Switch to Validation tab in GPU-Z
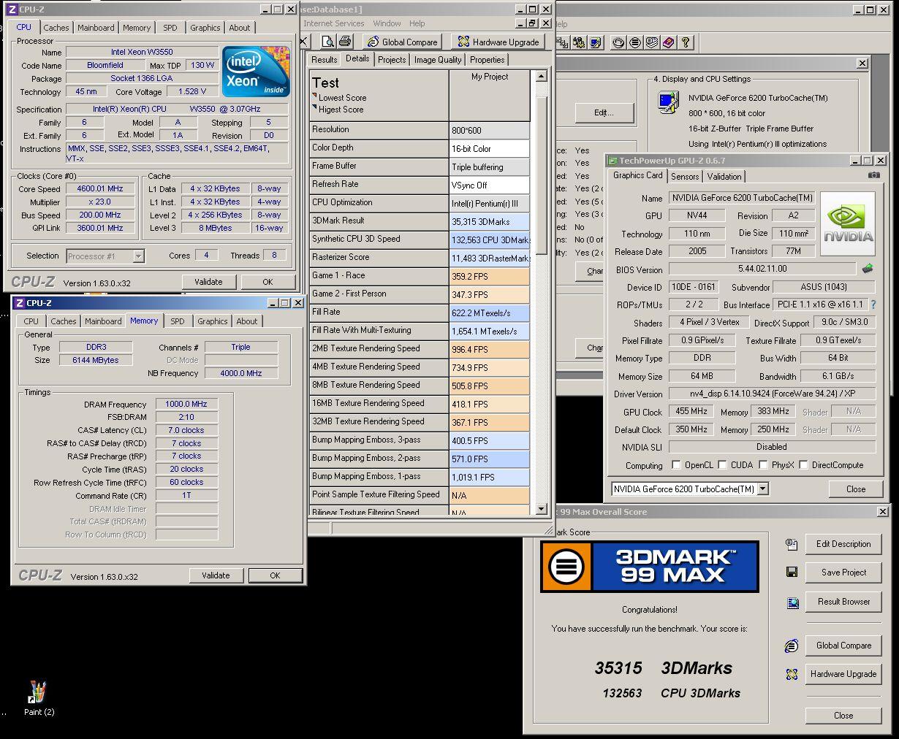This screenshot has width=899, height=739. (724, 177)
